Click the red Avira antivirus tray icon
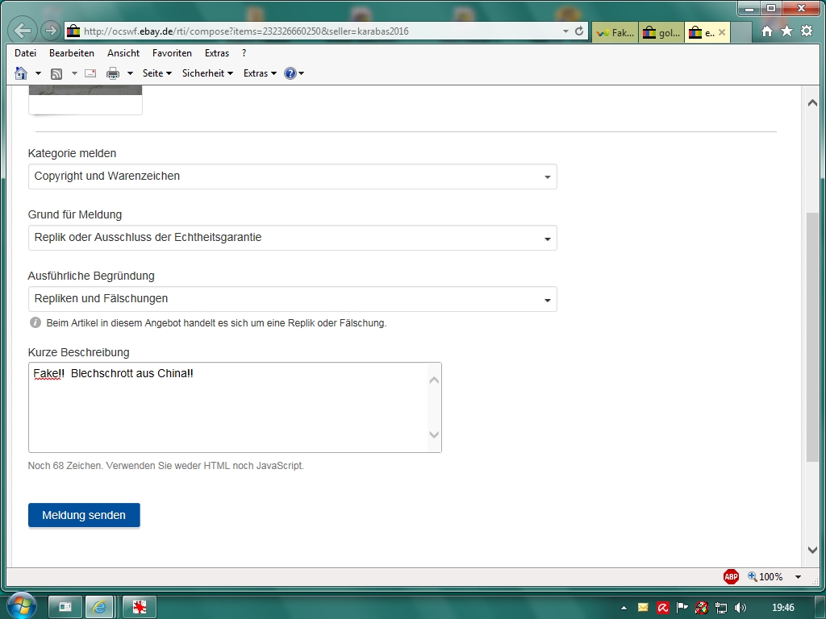Screen dimensions: 826x619 (663, 608)
